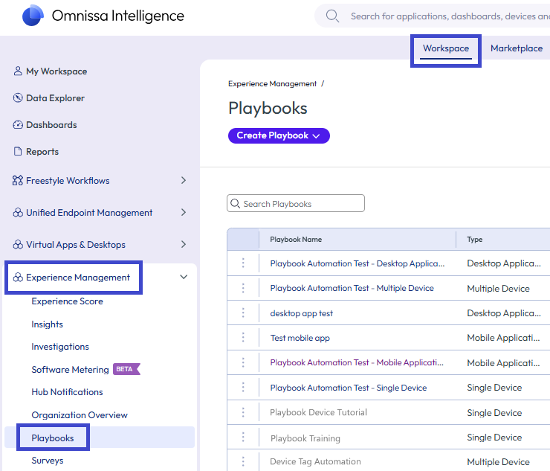The height and width of the screenshot is (471, 550).
Task: Click Type cell of Test mobile app row
Action: coord(503,338)
